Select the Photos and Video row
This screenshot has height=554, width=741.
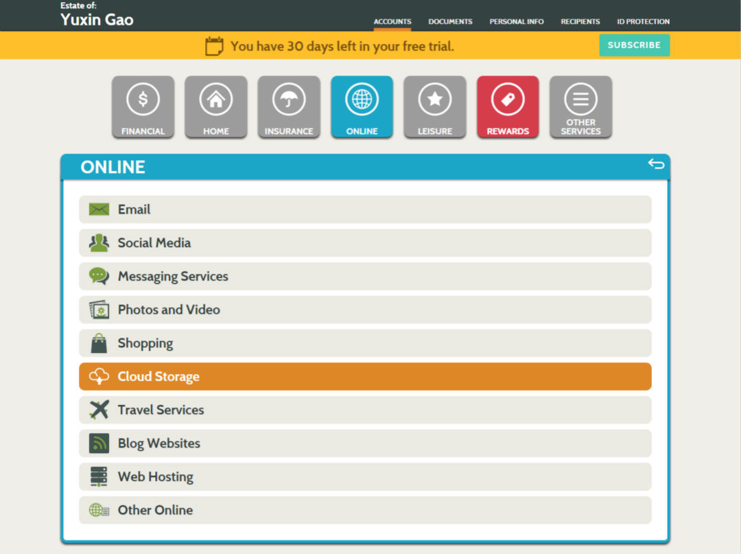coord(365,310)
